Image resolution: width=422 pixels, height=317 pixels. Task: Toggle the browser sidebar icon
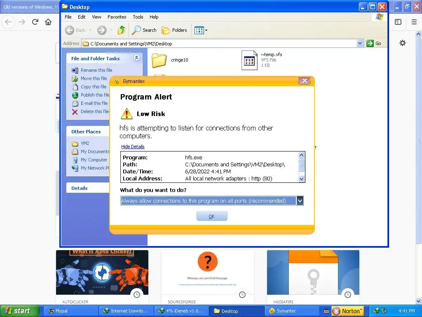click(398, 22)
